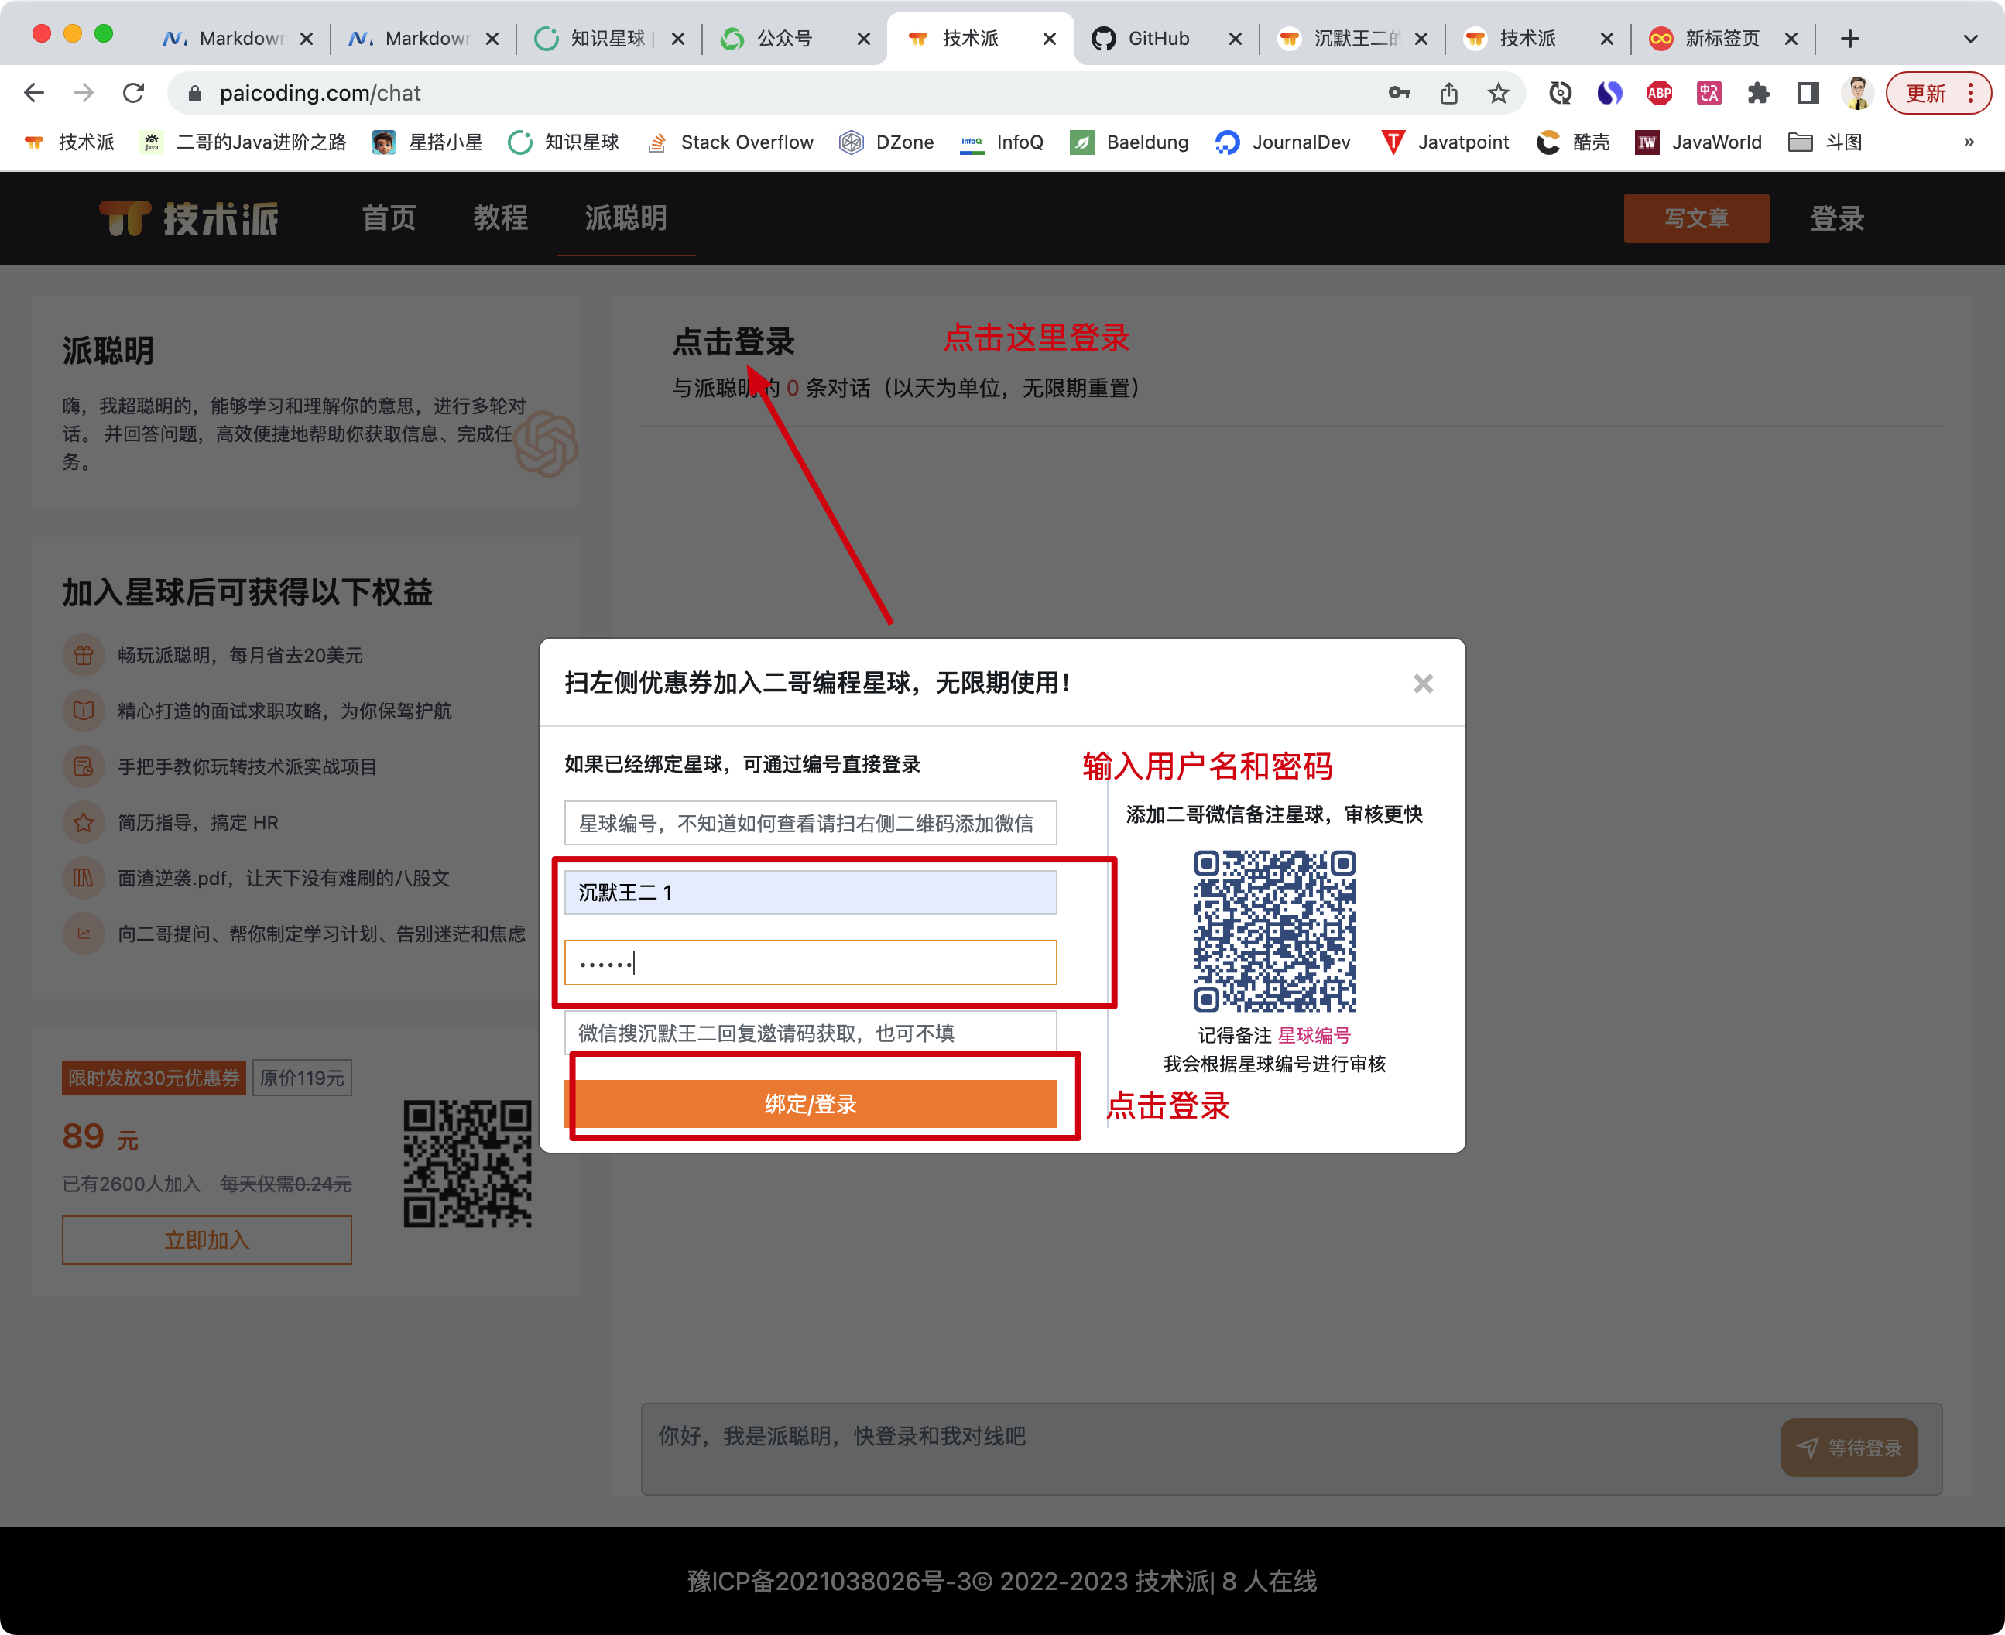2005x1635 pixels.
Task: Click the username field containing 沉默王二 1
Action: tap(810, 892)
